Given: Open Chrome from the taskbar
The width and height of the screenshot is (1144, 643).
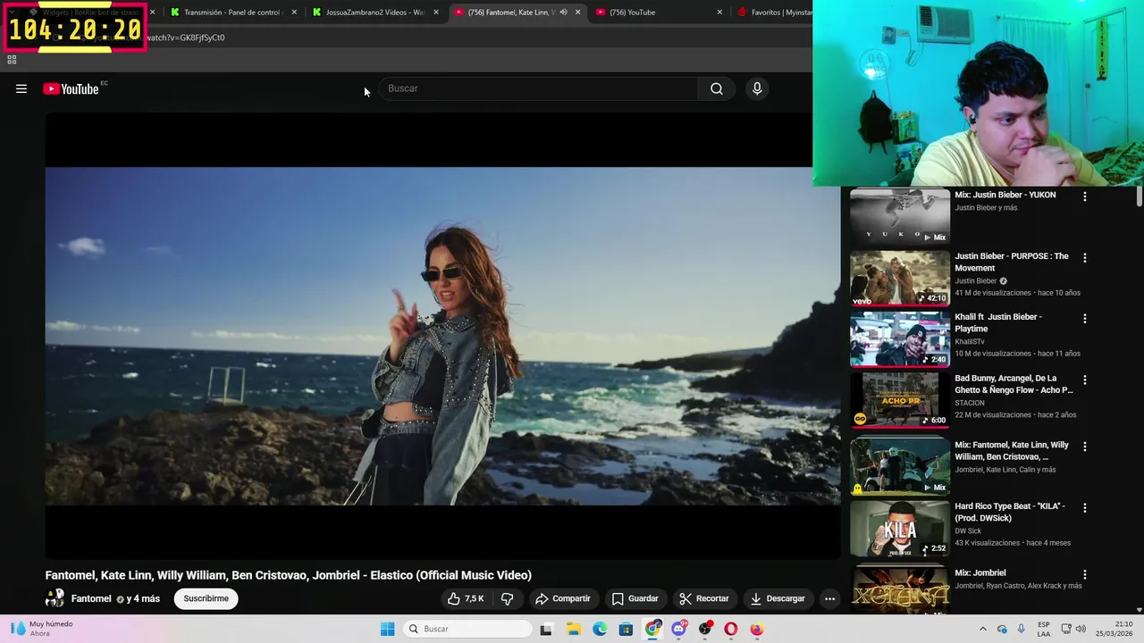Looking at the screenshot, I should pyautogui.click(x=653, y=629).
